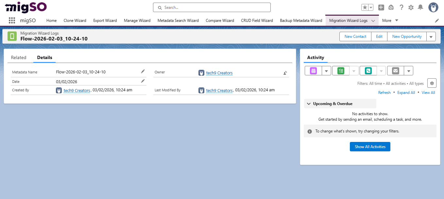Go to the Home tab
This screenshot has width=444, height=199.
point(51,20)
